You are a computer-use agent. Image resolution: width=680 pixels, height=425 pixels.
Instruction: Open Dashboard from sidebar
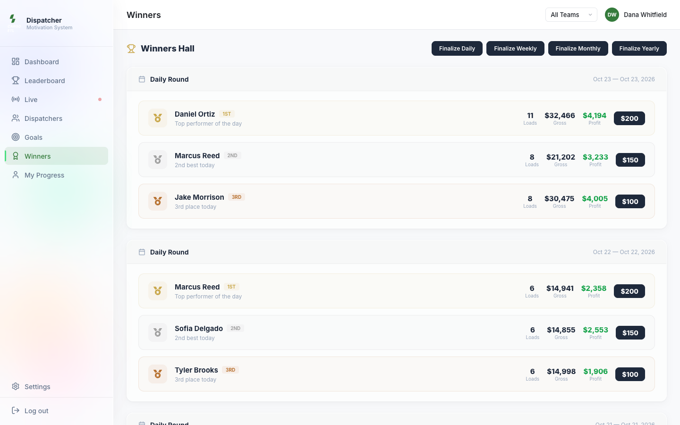[56, 62]
